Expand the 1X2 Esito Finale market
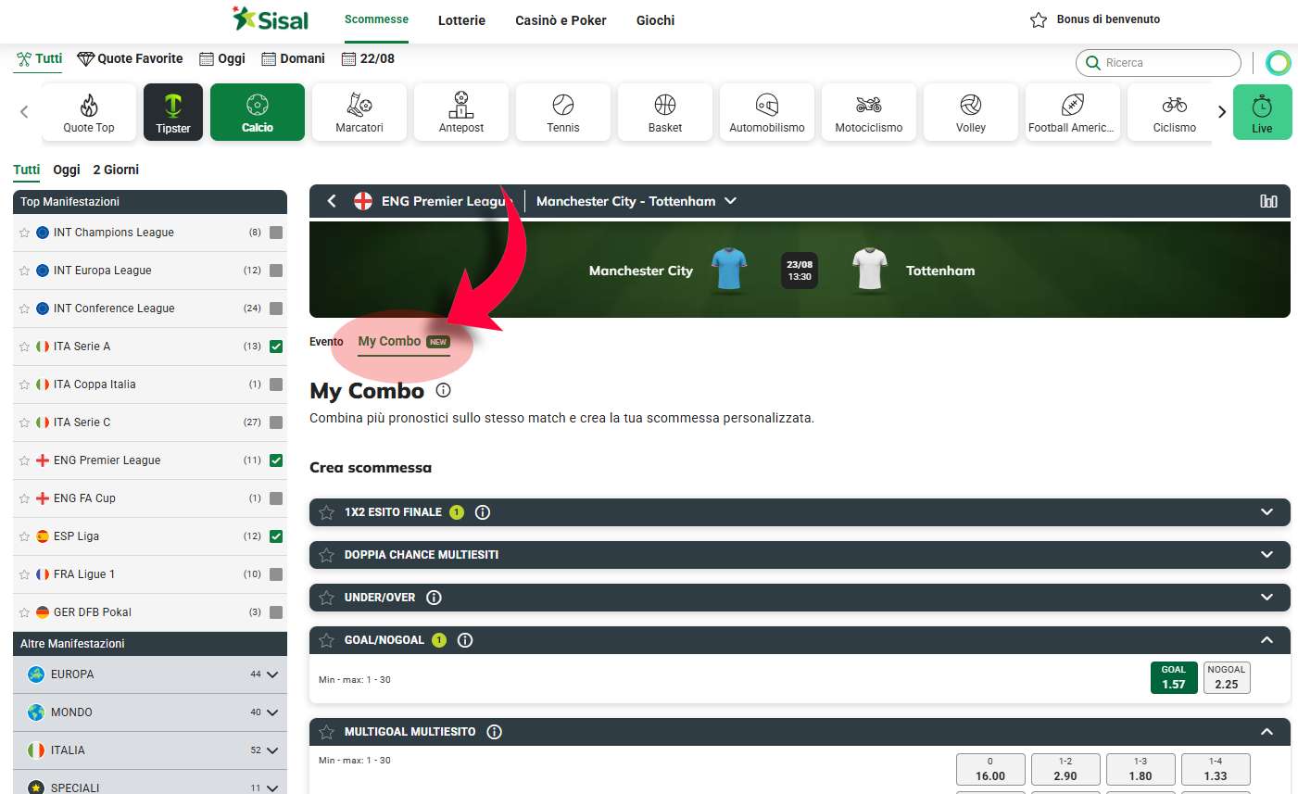Viewport: 1298px width, 794px height. tap(1266, 512)
